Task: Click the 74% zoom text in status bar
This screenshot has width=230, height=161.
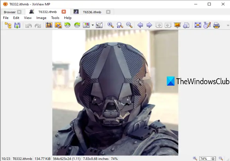Action: 114,159
